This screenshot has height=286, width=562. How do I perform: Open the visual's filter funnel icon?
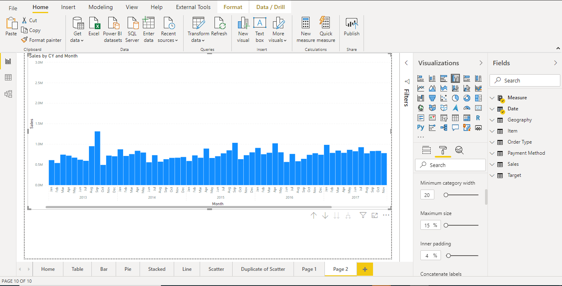pyautogui.click(x=363, y=215)
